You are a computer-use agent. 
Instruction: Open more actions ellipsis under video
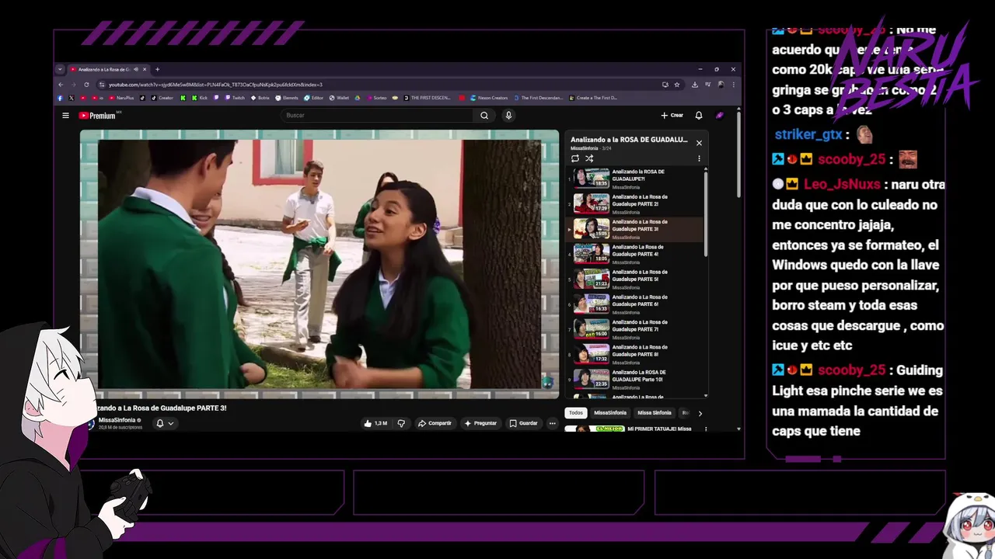(552, 423)
